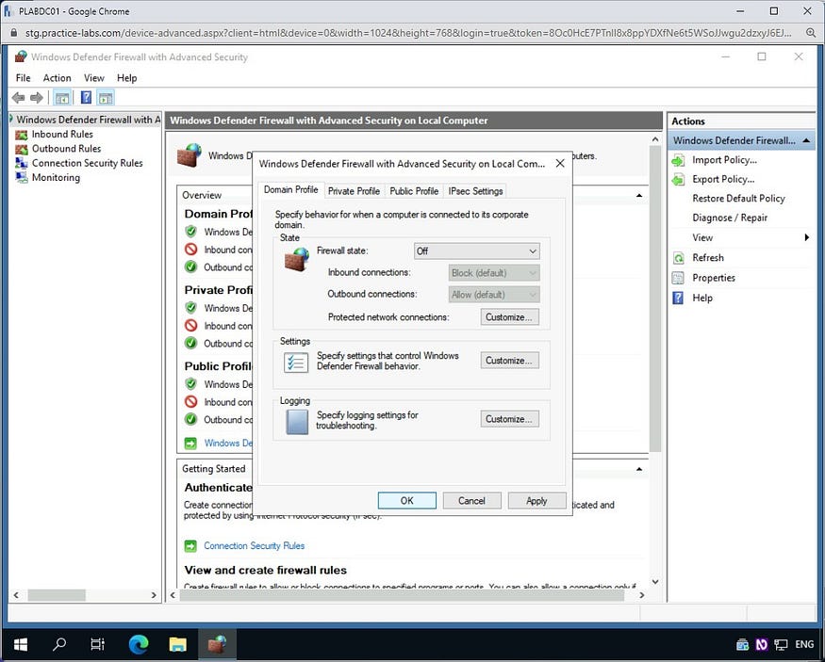The width and height of the screenshot is (825, 662).
Task: Collapse the Getting Started section arrow
Action: click(x=638, y=469)
